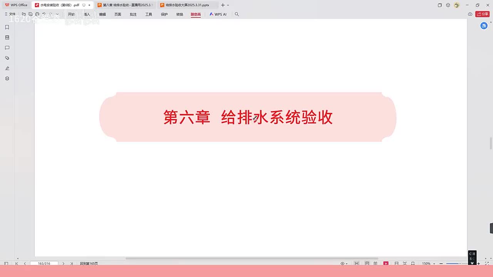The image size is (493, 277).
Task: Click the cube icon in title bar
Action: (x=448, y=5)
